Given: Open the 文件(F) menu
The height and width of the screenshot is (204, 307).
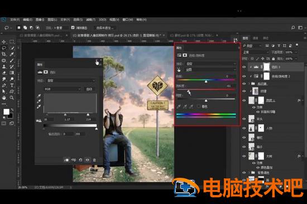Looking at the screenshot, I should [x=15, y=20].
